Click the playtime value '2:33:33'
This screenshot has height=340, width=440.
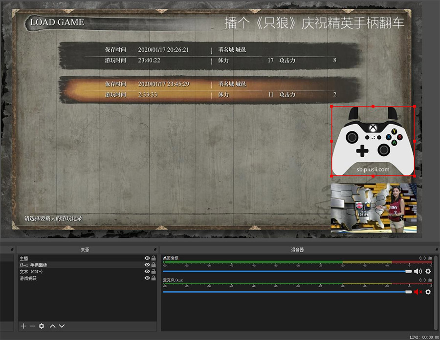[x=147, y=94]
